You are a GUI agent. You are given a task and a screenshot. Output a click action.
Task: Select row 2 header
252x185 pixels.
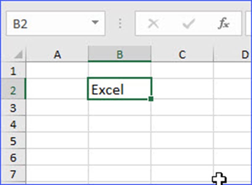point(13,89)
